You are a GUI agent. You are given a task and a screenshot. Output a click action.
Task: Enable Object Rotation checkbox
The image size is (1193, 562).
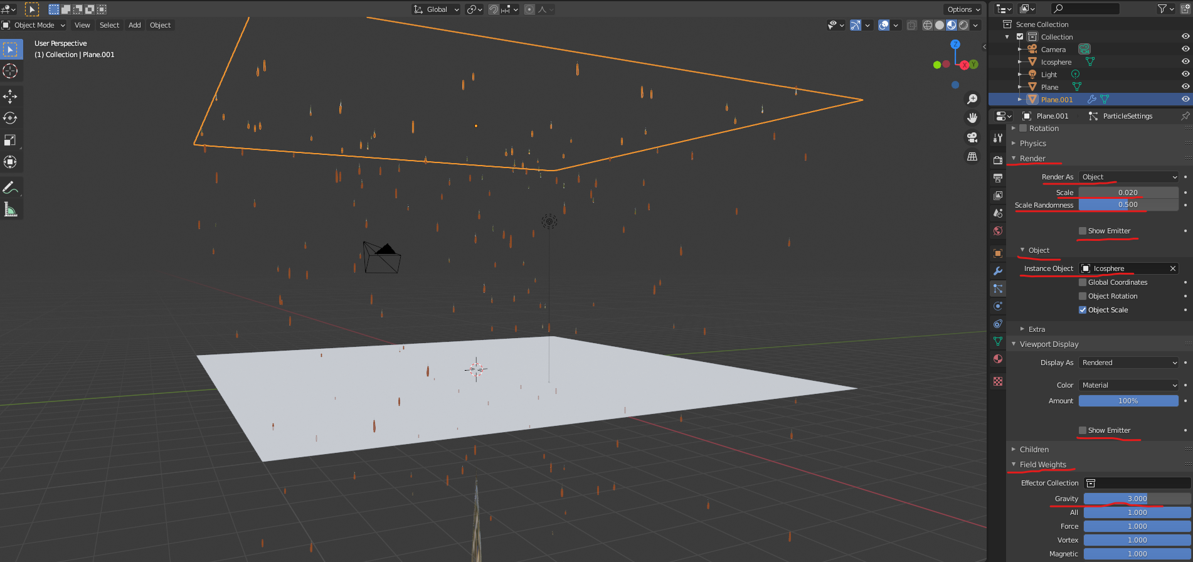click(1083, 296)
